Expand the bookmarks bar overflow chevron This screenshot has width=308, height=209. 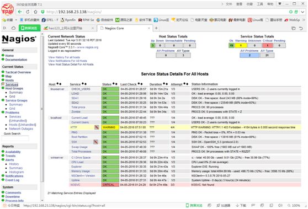304,20
